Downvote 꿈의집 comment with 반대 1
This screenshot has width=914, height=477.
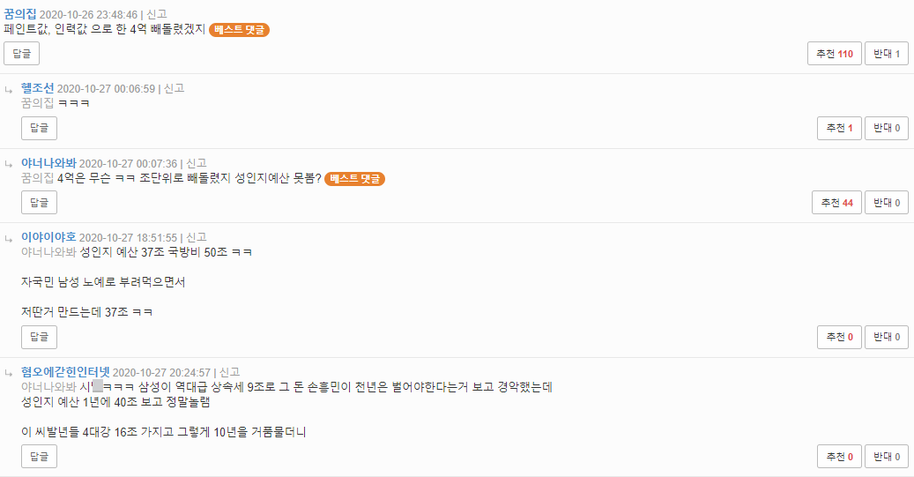point(886,53)
